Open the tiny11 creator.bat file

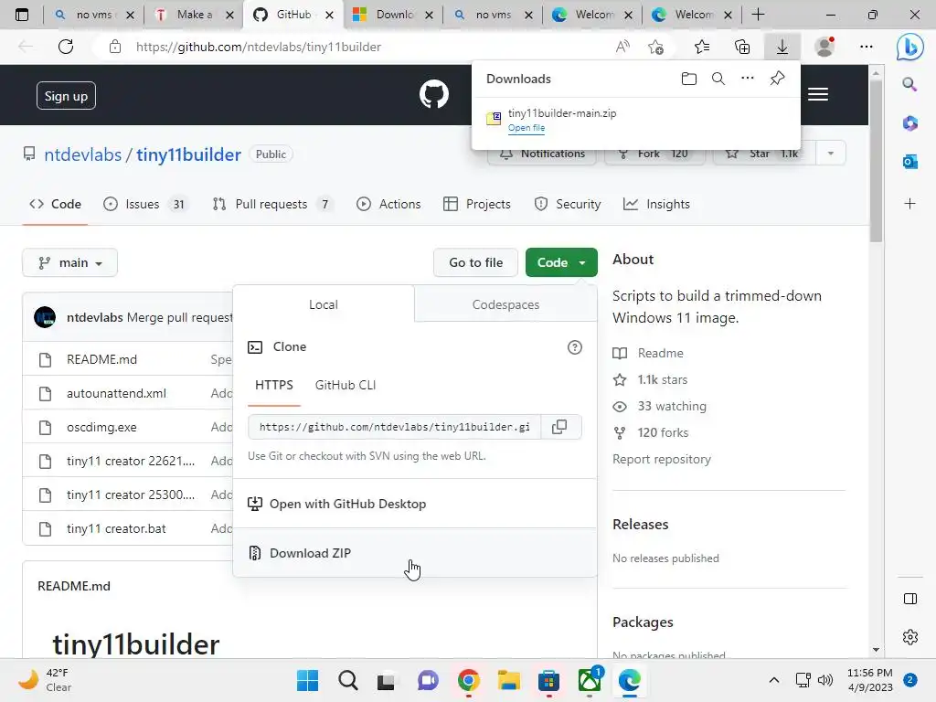(116, 529)
